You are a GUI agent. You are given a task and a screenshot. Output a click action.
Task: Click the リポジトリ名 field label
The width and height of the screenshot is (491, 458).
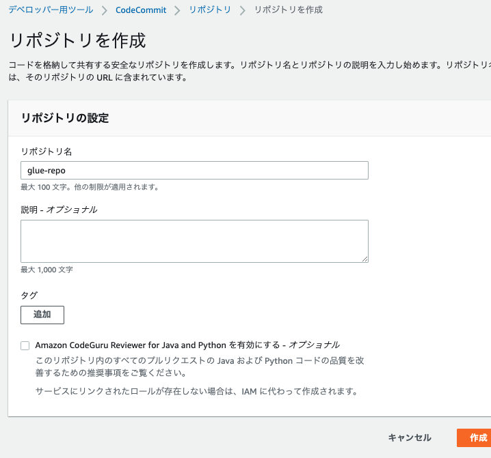pos(47,152)
